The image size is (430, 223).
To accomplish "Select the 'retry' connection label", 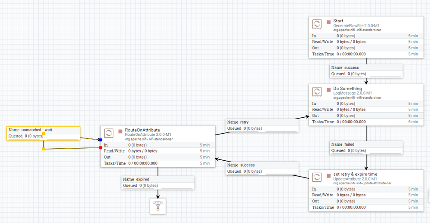I will tap(262, 125).
